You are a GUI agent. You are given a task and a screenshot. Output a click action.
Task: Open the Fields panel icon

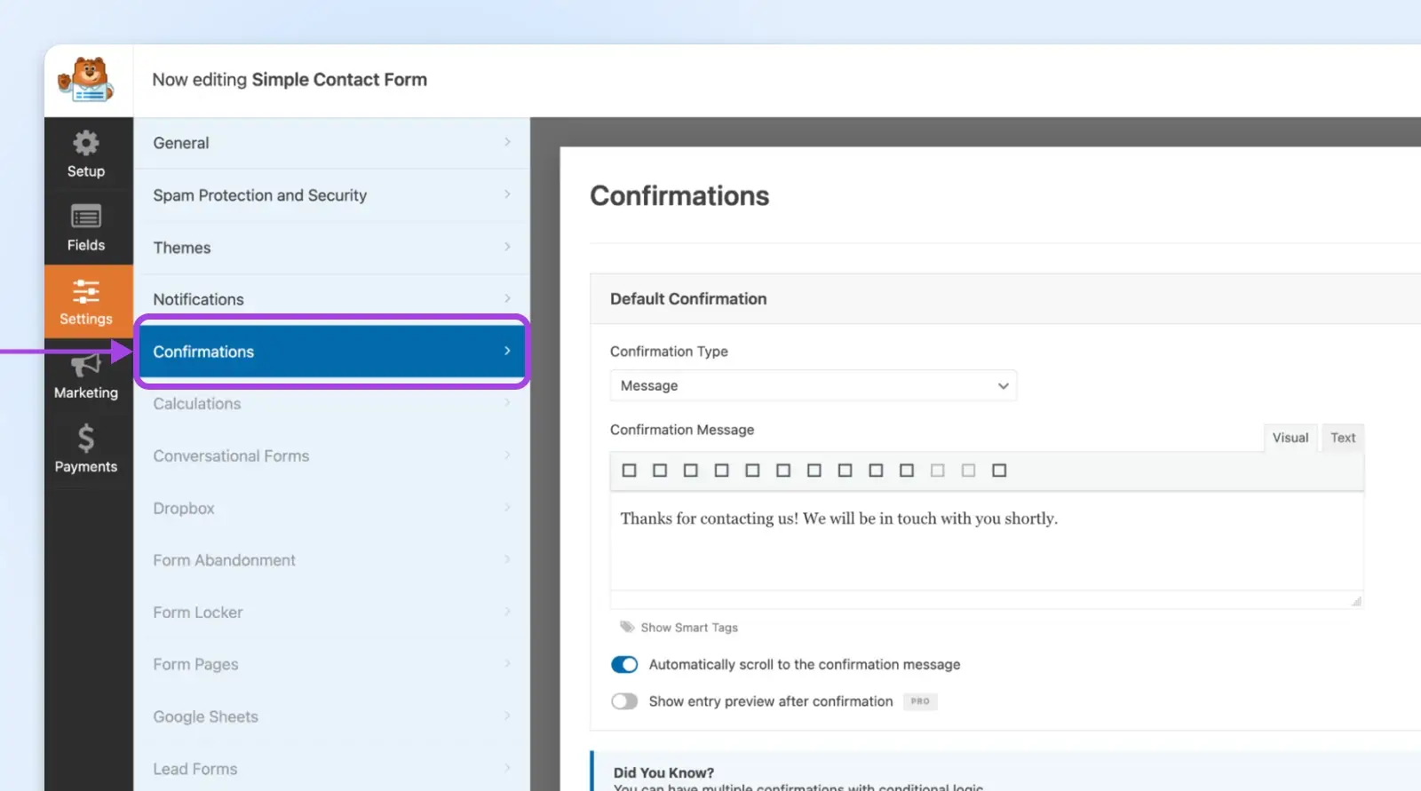coord(86,218)
